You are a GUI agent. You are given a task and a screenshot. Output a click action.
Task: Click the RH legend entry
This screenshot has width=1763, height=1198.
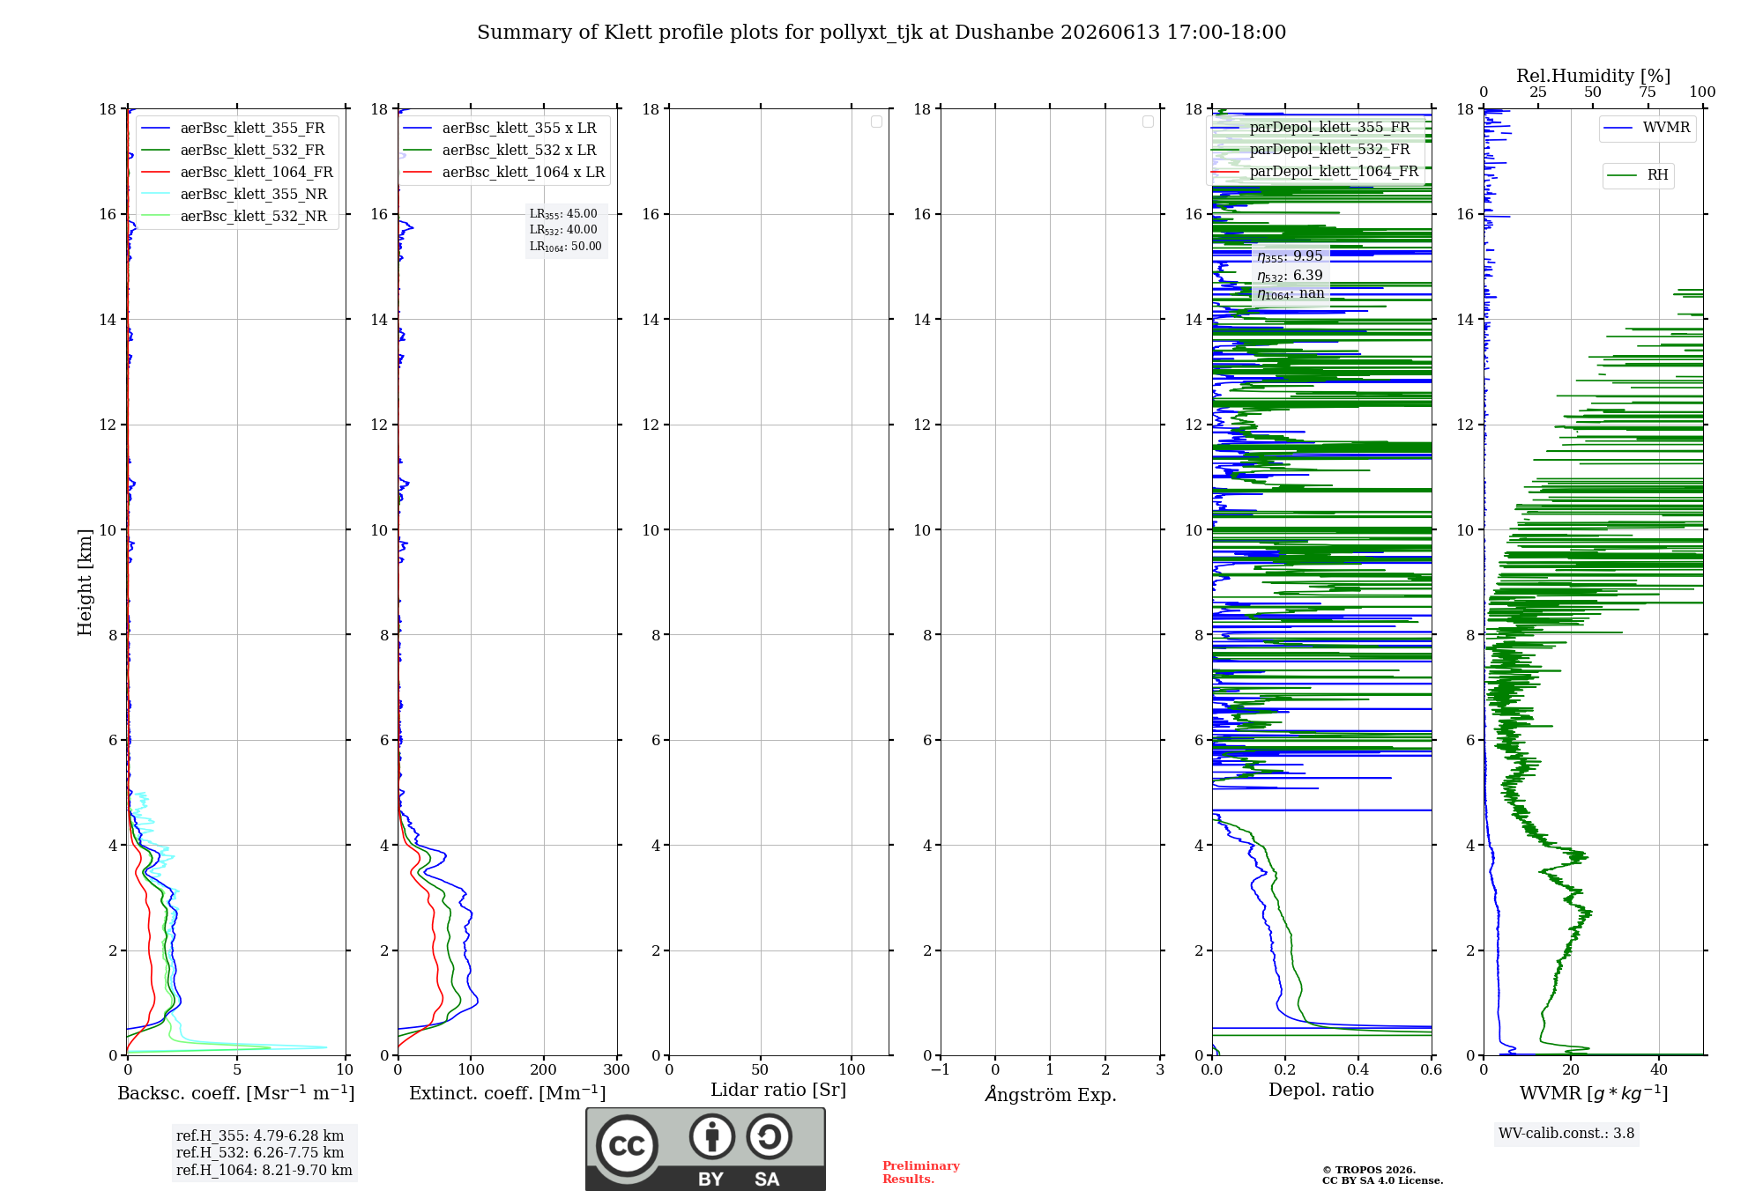tap(1638, 175)
